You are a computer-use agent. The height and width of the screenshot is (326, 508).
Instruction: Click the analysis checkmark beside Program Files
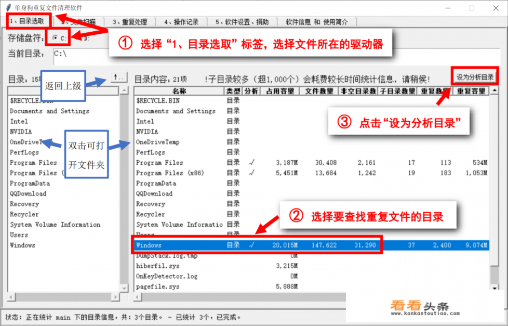[x=251, y=162]
